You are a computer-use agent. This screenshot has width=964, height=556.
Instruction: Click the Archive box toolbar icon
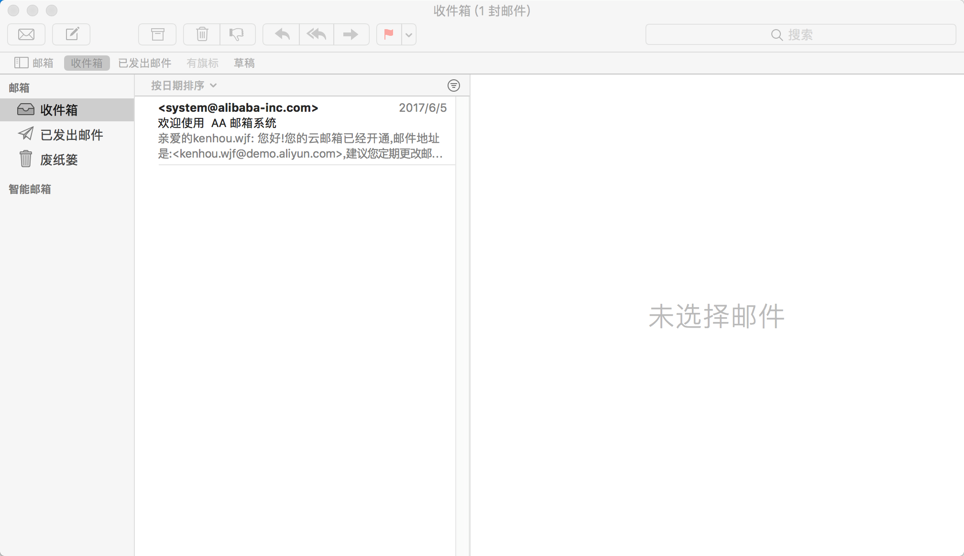pyautogui.click(x=157, y=34)
